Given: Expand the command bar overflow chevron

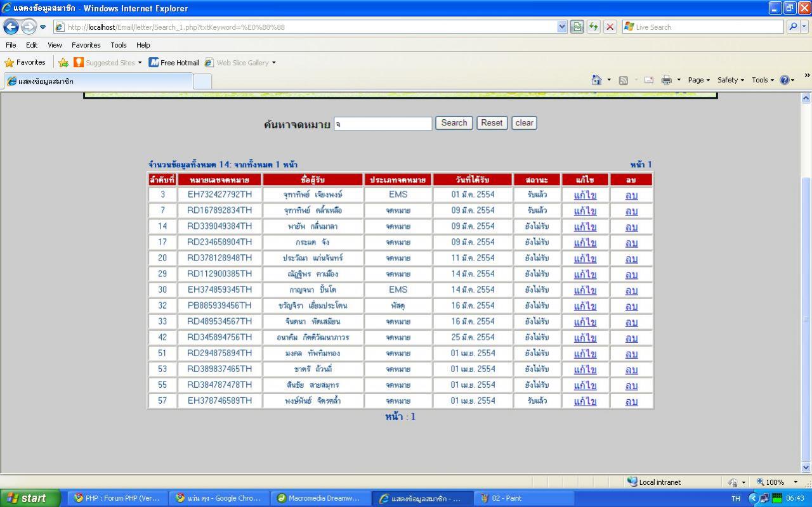Looking at the screenshot, I should (x=807, y=75).
